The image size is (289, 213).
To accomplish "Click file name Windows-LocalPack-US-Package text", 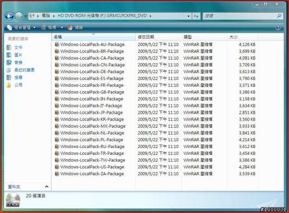I will 92,167.
